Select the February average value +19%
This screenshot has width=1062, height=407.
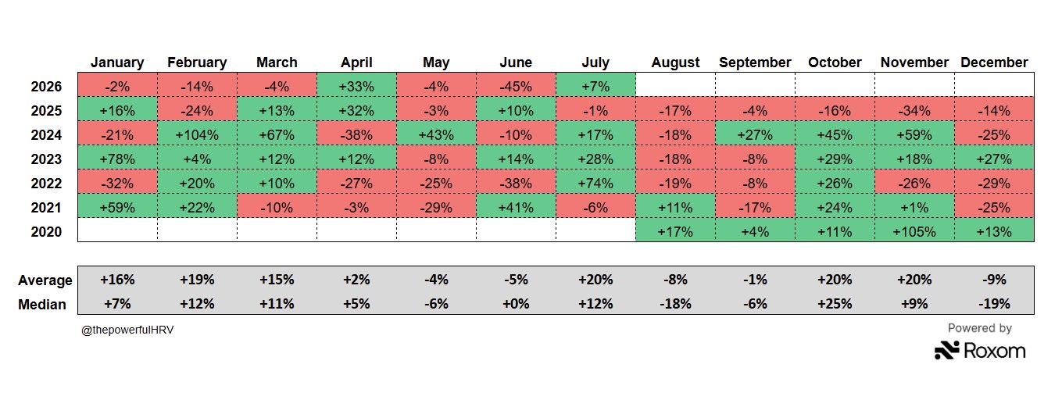pos(197,280)
